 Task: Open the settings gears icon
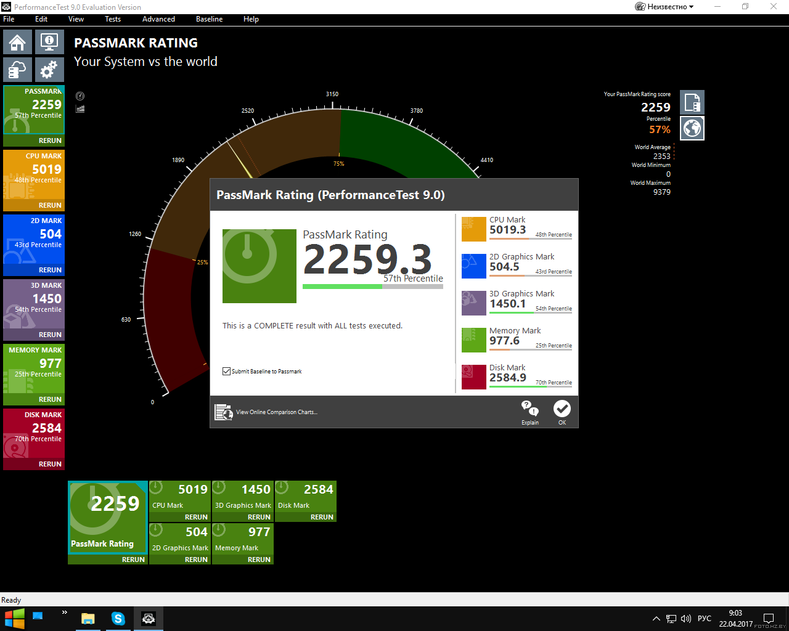click(49, 70)
